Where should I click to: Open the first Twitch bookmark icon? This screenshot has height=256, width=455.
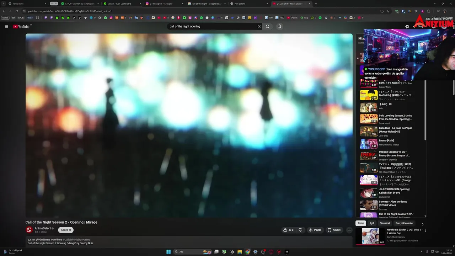pos(45,18)
